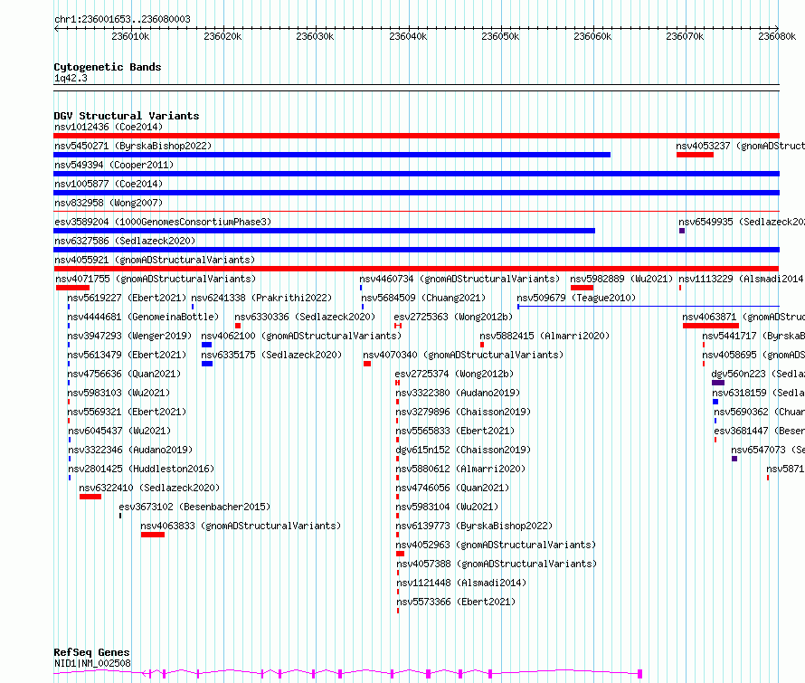Select the nsv3322346 (Audano2019) label
The image size is (805, 683).
(130, 450)
